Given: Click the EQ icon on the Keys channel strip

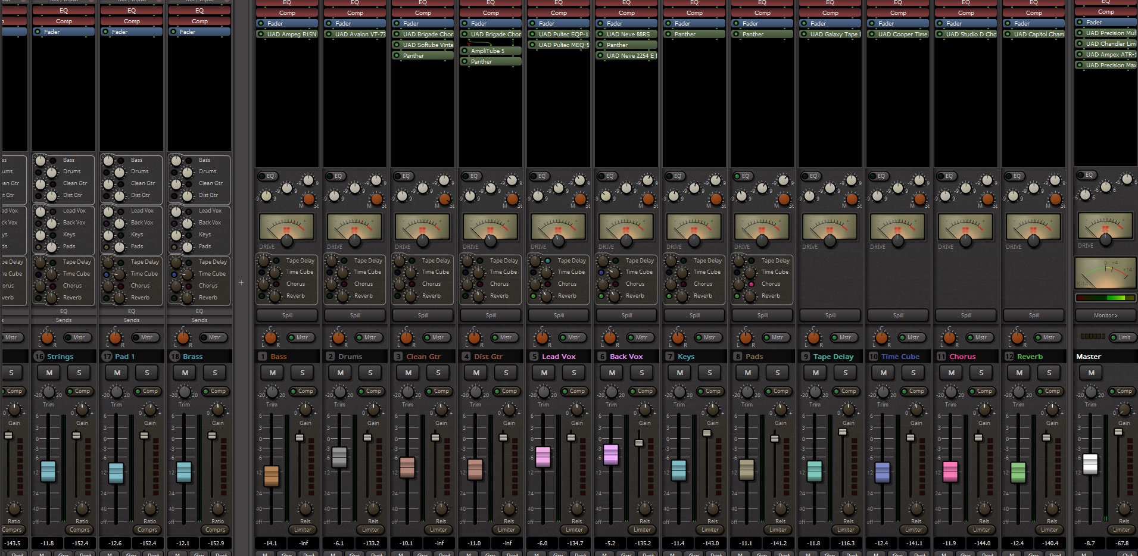Looking at the screenshot, I should coord(675,176).
